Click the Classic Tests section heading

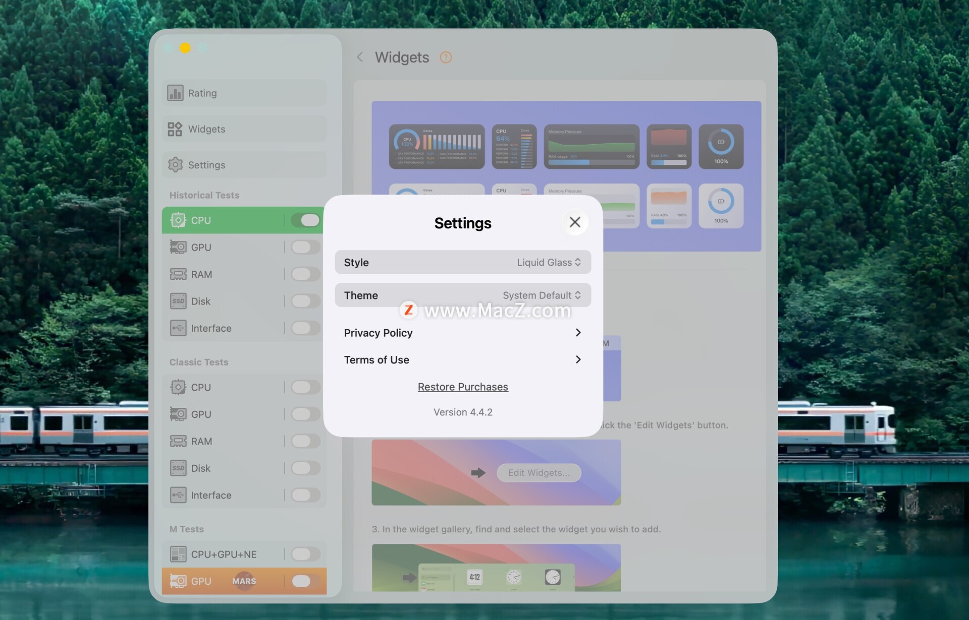[199, 362]
